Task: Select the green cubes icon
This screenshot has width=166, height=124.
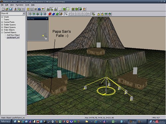Action: 57,14
